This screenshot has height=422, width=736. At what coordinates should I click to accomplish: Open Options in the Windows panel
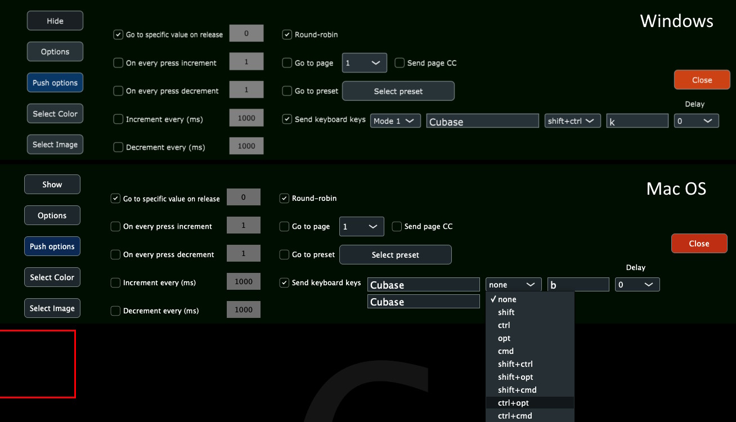[55, 52]
